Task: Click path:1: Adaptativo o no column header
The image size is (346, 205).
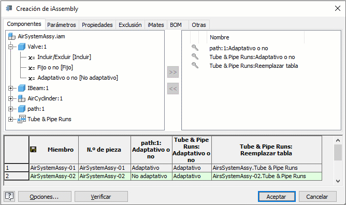Action: click(x=151, y=150)
